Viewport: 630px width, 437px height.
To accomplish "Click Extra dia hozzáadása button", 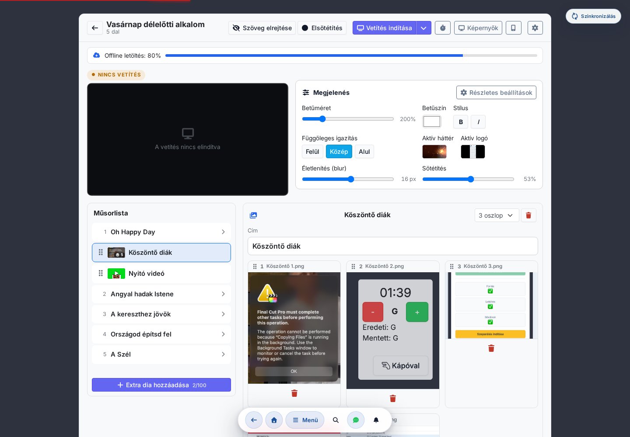I will (x=161, y=385).
